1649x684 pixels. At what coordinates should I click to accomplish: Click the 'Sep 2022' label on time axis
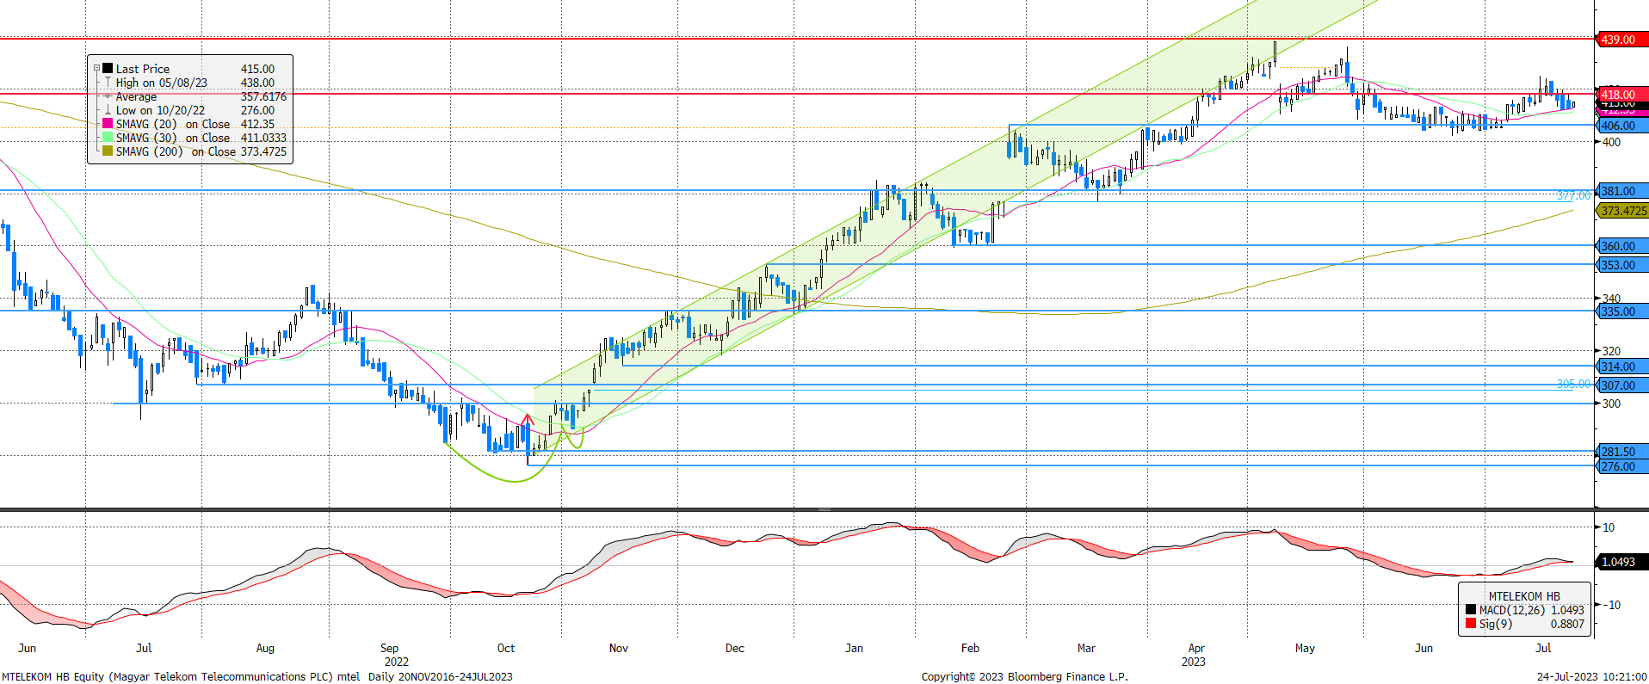[x=395, y=655]
